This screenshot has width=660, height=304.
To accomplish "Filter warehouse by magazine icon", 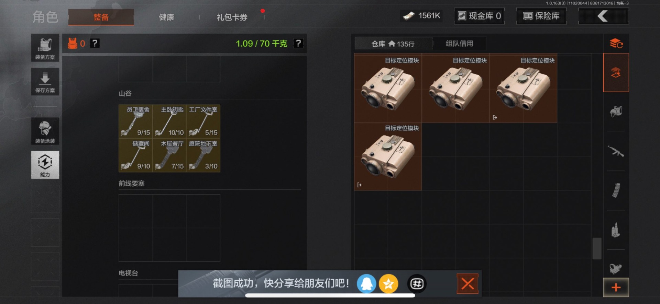I will (616, 190).
